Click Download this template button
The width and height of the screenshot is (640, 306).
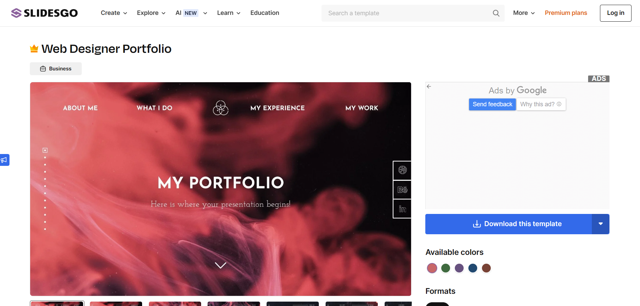tap(509, 224)
